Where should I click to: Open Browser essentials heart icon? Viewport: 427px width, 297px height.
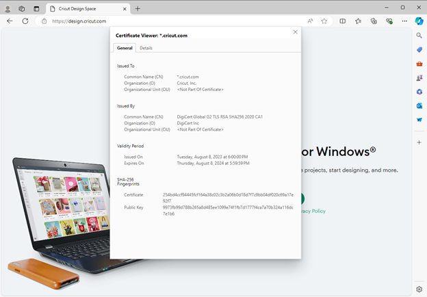coord(389,21)
